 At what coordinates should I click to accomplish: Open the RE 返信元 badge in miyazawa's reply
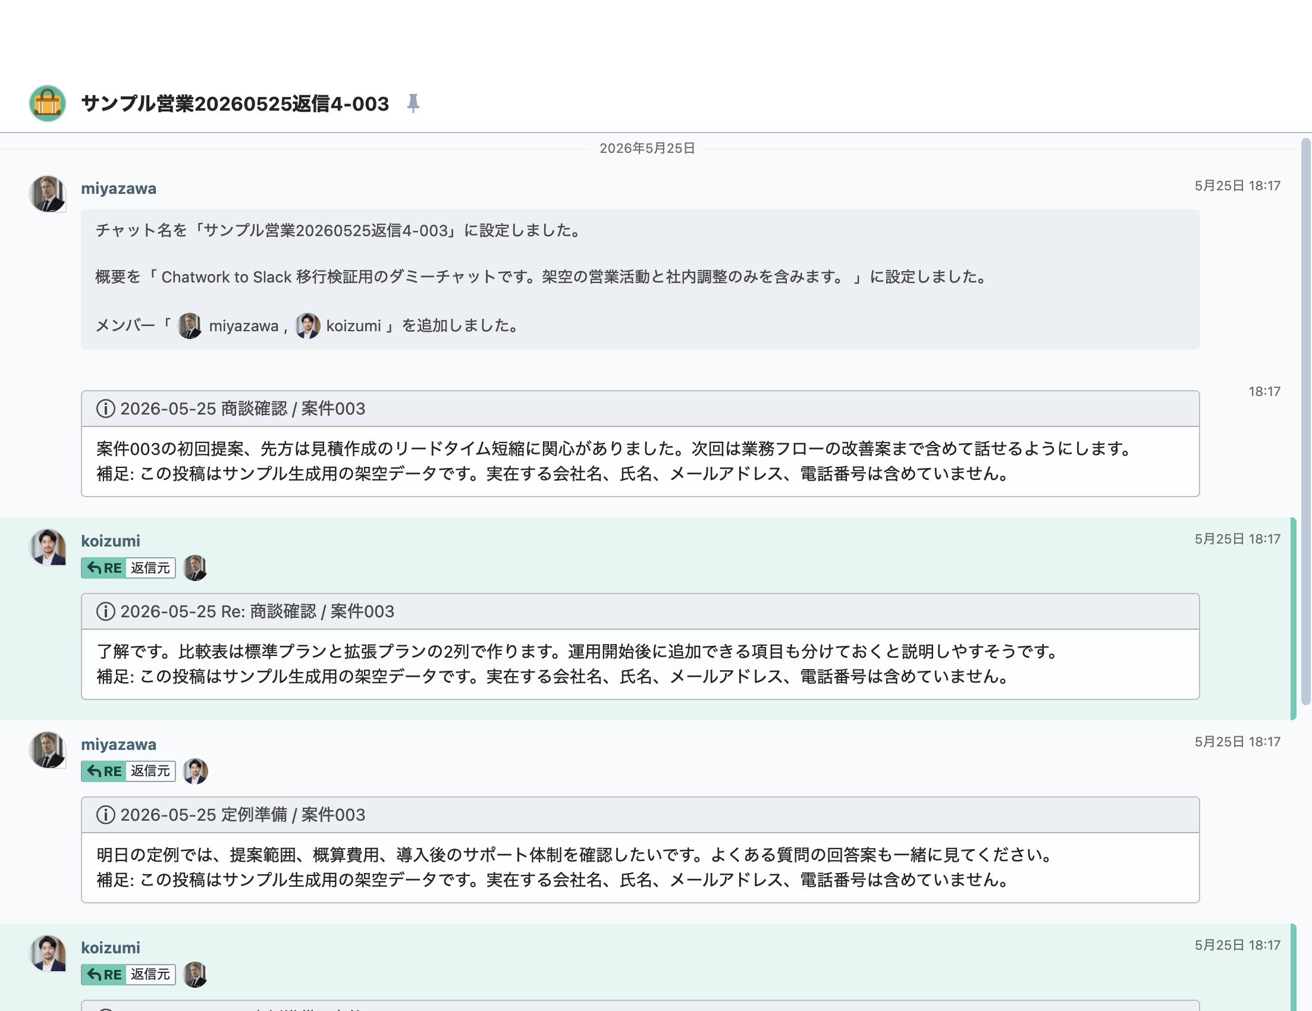[x=128, y=771]
